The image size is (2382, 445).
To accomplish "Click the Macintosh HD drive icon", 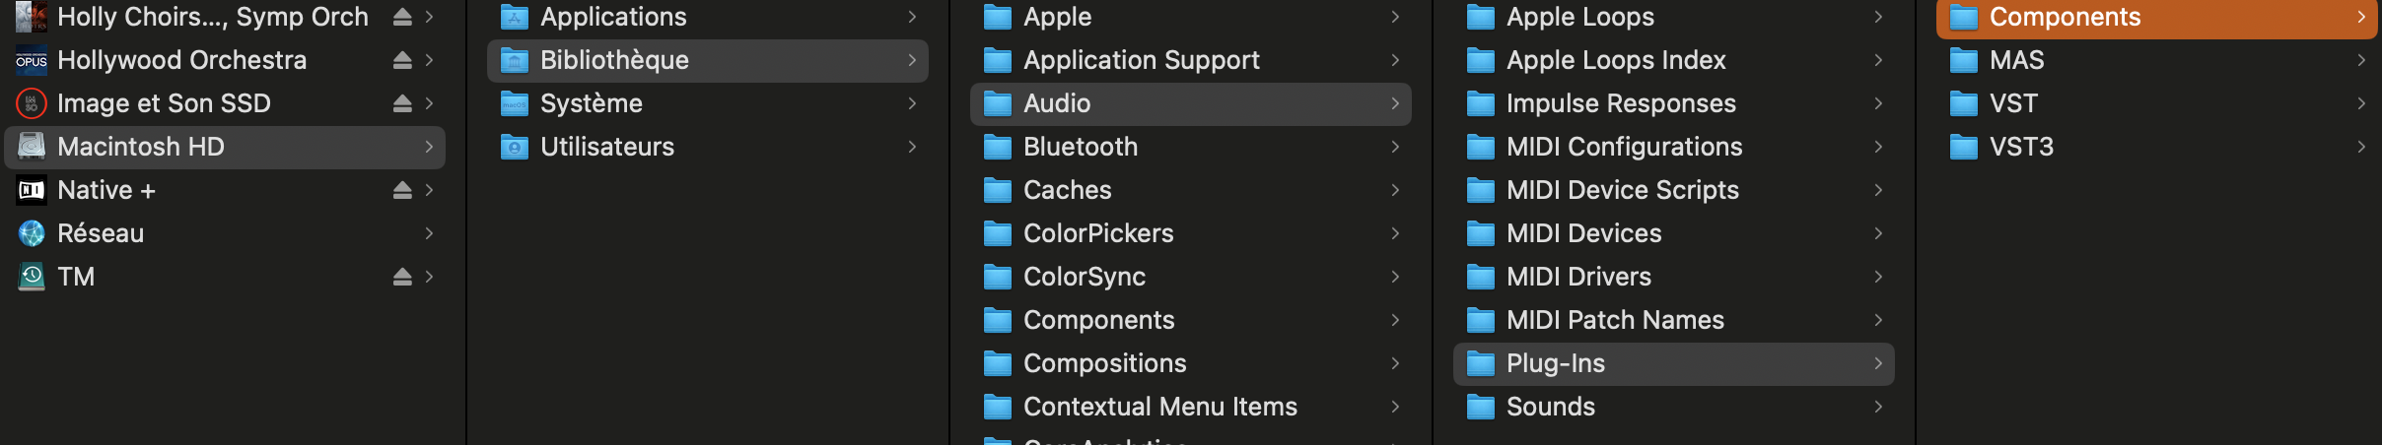I will (x=32, y=147).
